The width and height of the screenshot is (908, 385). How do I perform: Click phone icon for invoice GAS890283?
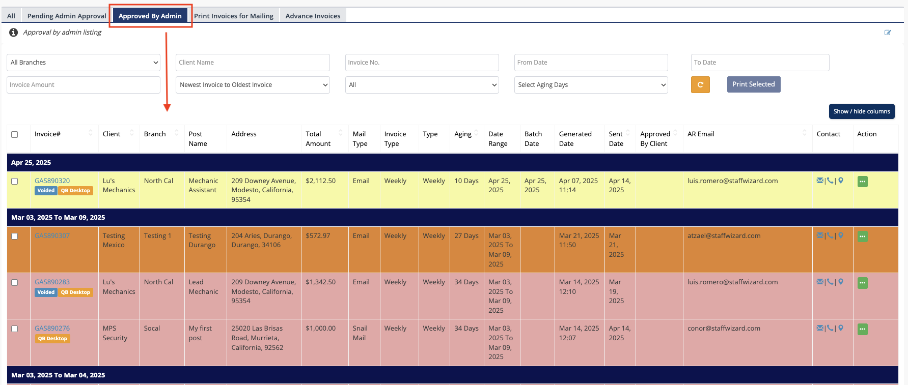[830, 282]
